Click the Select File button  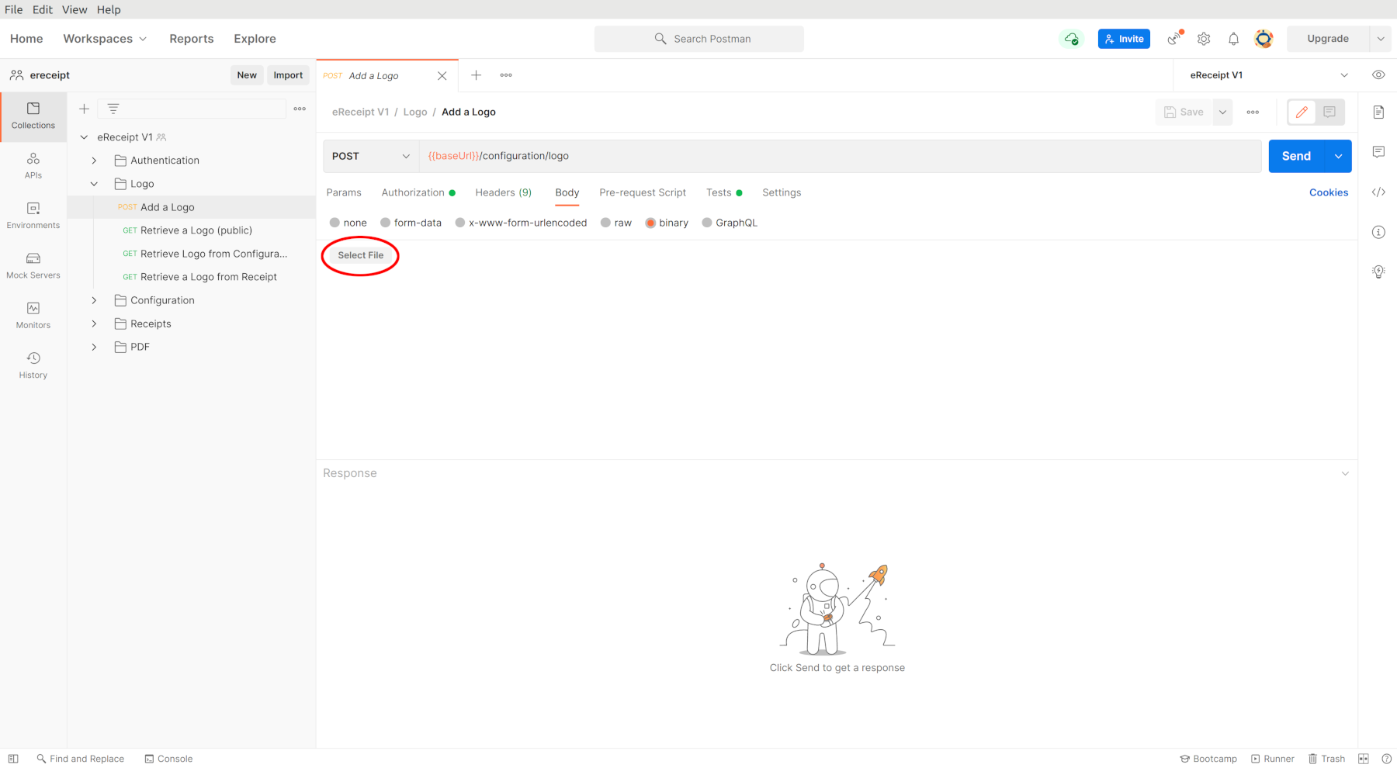coord(361,255)
